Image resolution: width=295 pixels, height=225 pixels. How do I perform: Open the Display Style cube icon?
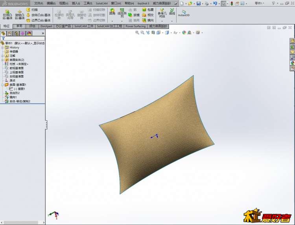[x=167, y=33]
